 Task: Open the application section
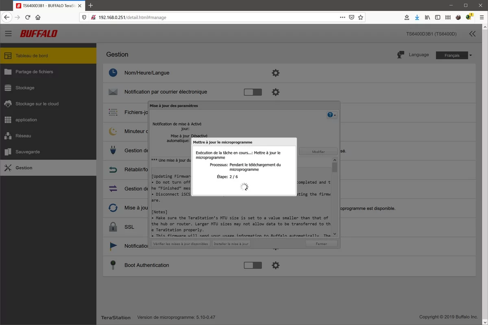(48, 120)
